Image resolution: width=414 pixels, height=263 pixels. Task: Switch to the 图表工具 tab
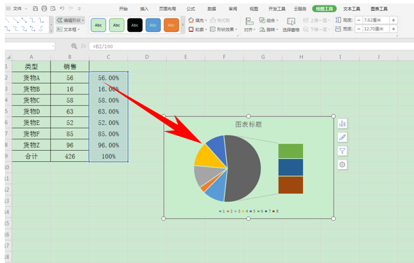coord(379,9)
